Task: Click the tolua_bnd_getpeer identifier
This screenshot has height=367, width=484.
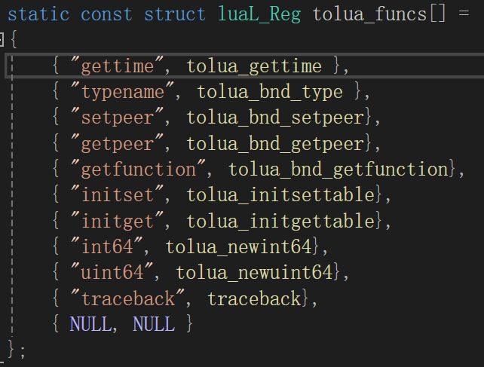Action: (275, 143)
